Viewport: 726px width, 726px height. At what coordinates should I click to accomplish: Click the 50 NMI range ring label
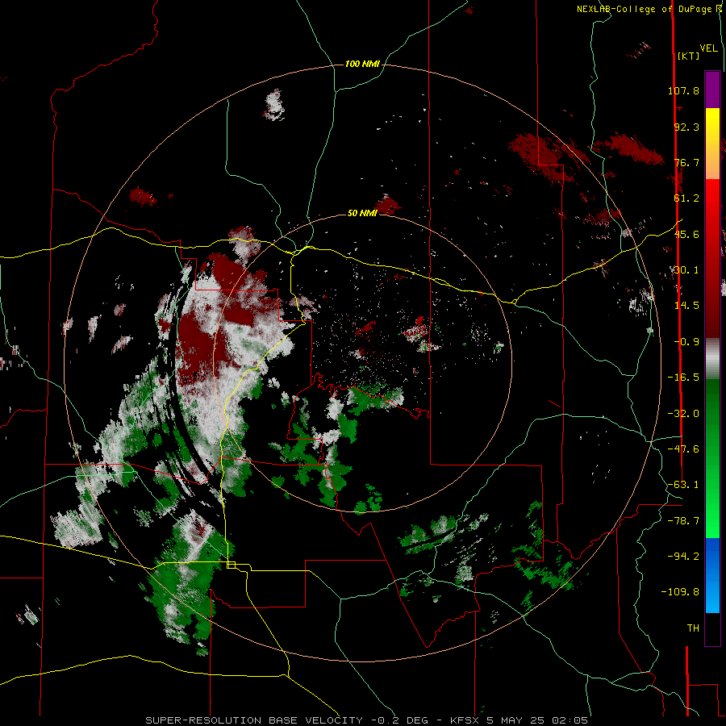362,213
